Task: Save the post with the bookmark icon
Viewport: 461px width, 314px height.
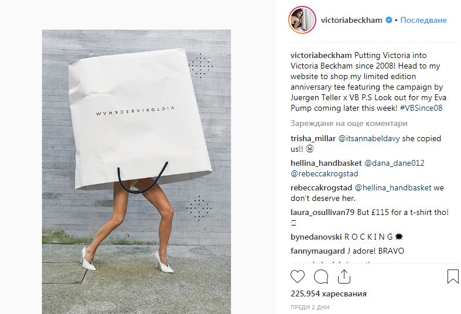Action: [x=453, y=277]
